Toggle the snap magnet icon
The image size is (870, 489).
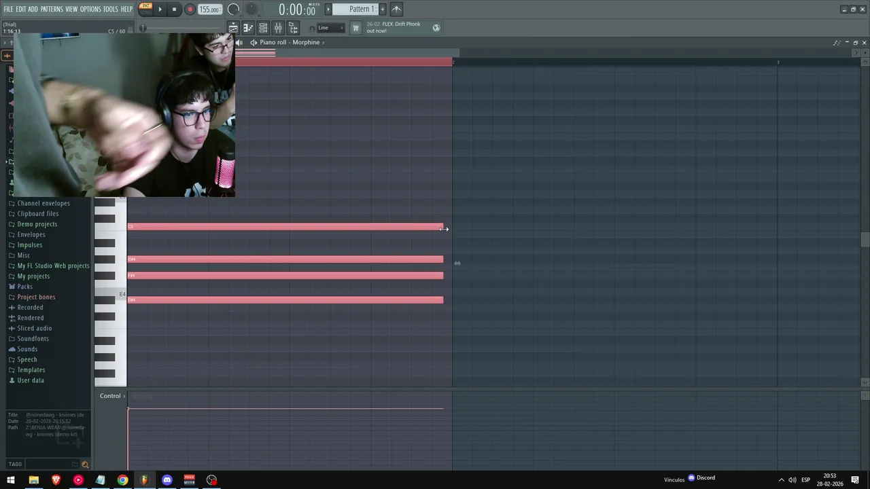click(x=312, y=29)
